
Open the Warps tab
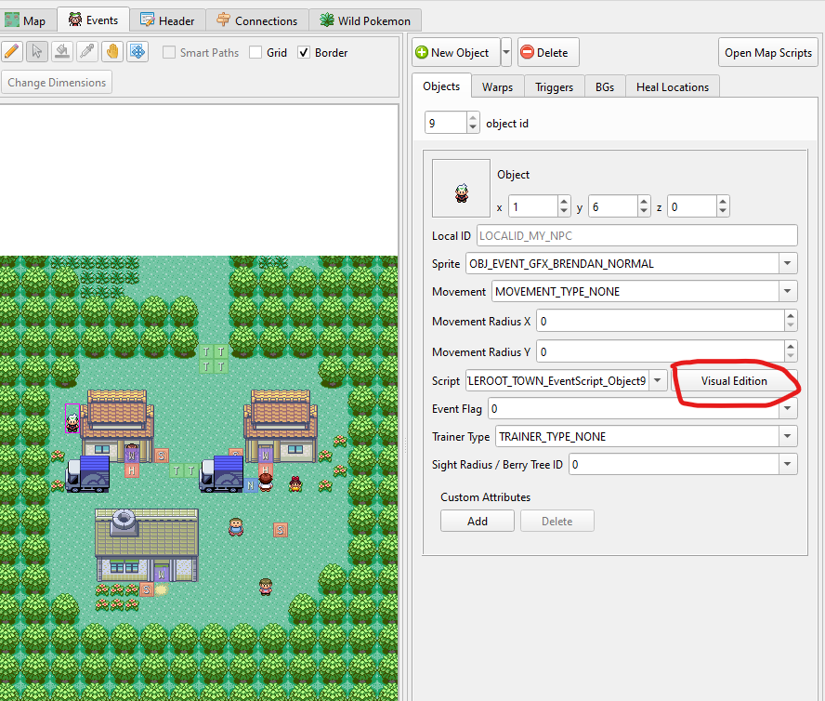click(x=497, y=87)
